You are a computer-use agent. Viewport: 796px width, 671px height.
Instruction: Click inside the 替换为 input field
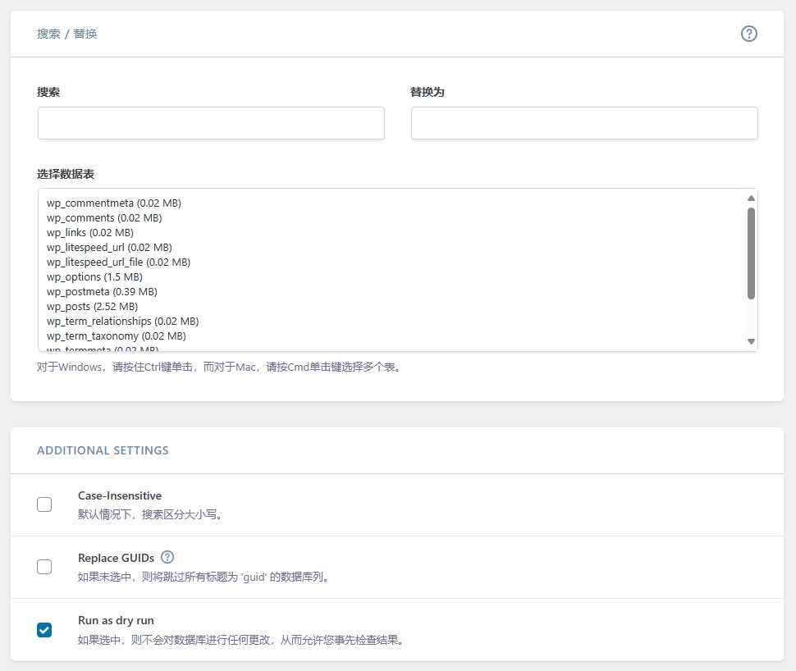583,122
